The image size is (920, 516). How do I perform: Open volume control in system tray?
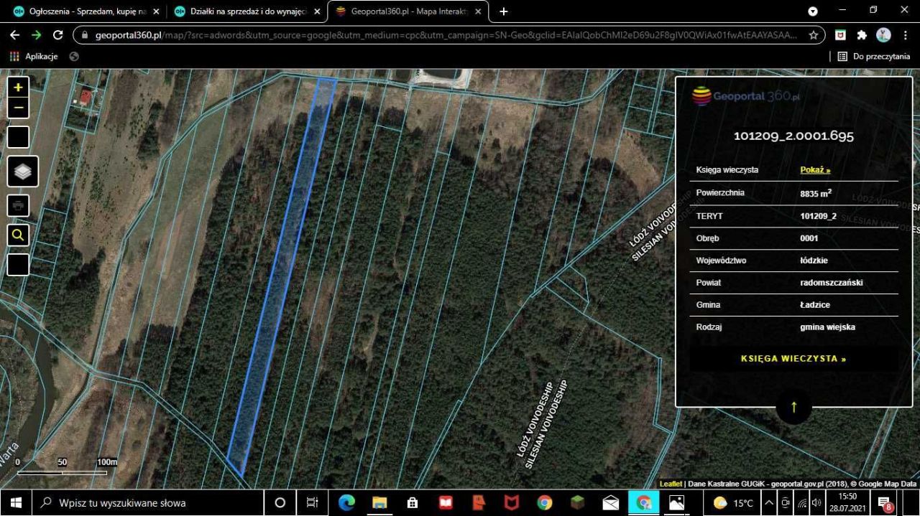[x=817, y=502]
